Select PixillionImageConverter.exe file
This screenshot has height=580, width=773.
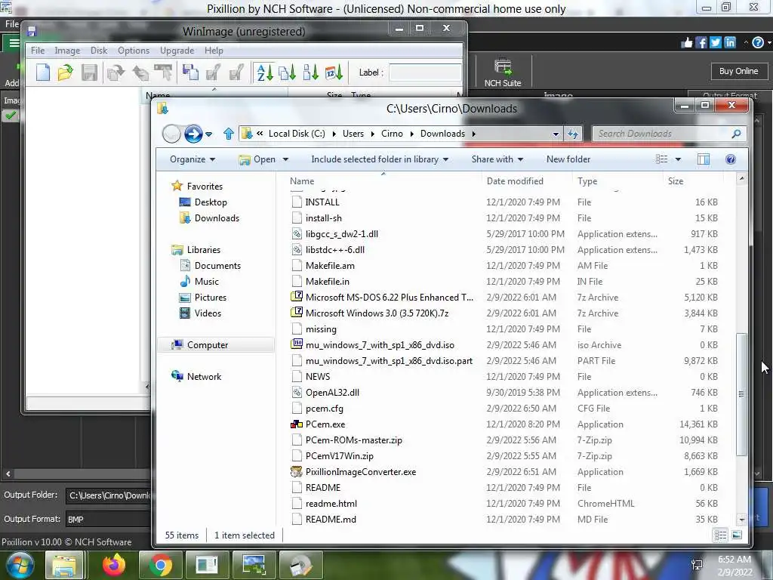[x=360, y=472]
